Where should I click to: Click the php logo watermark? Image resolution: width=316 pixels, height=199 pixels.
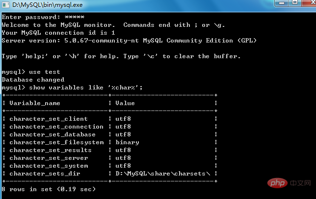point(277,183)
